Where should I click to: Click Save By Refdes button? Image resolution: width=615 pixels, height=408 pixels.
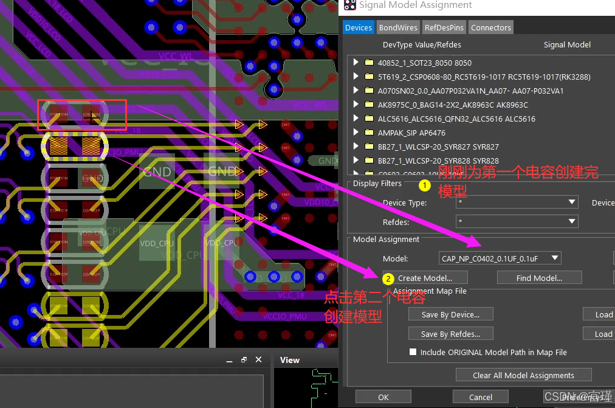[451, 334]
